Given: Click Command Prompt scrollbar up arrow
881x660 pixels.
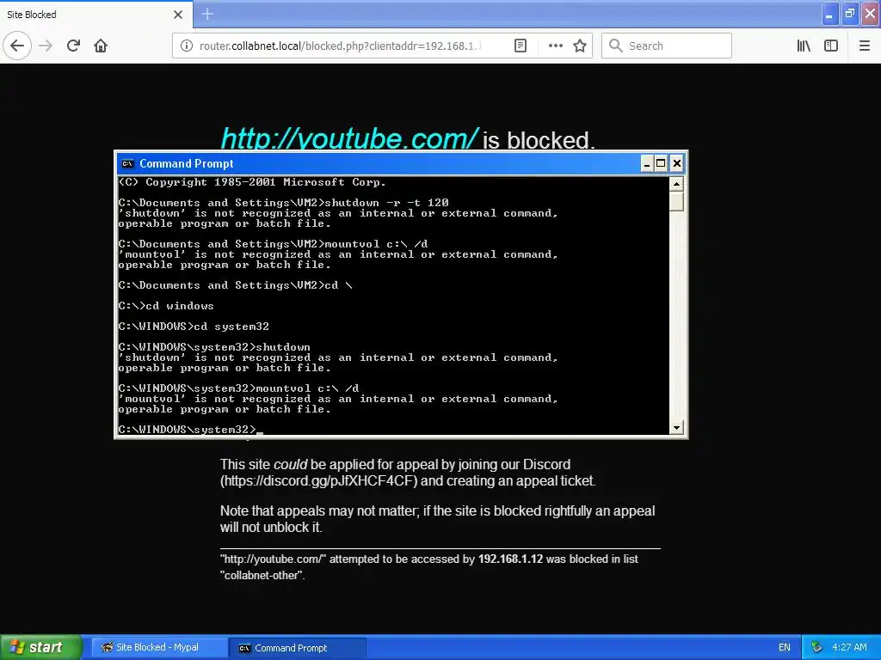Looking at the screenshot, I should 676,184.
